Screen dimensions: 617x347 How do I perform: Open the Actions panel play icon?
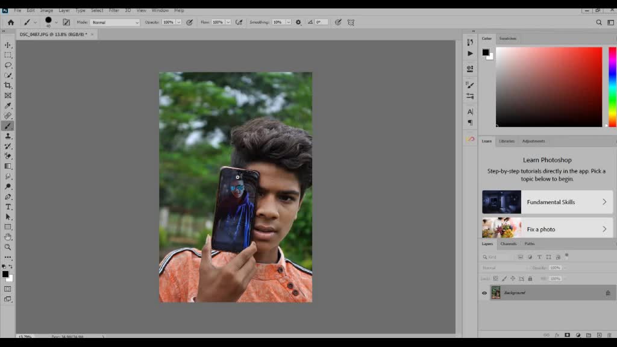(x=470, y=54)
